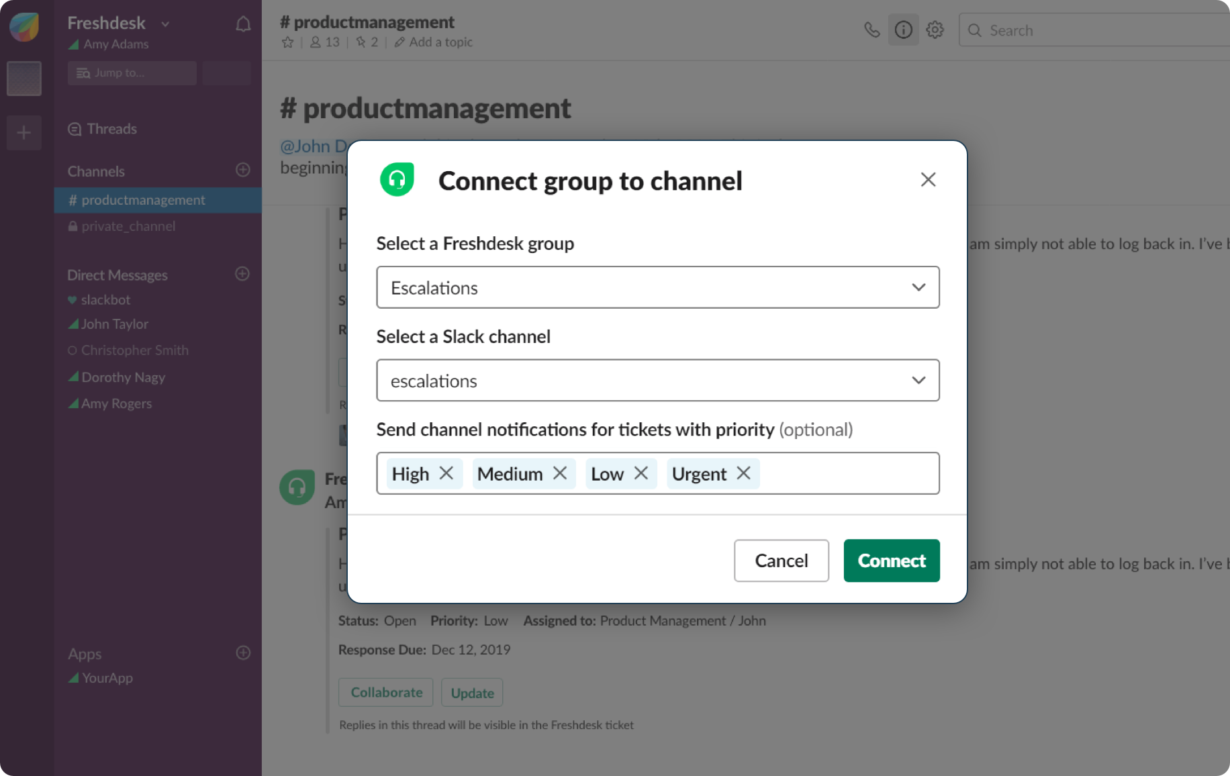
Task: Remove the High priority tag
Action: [446, 473]
